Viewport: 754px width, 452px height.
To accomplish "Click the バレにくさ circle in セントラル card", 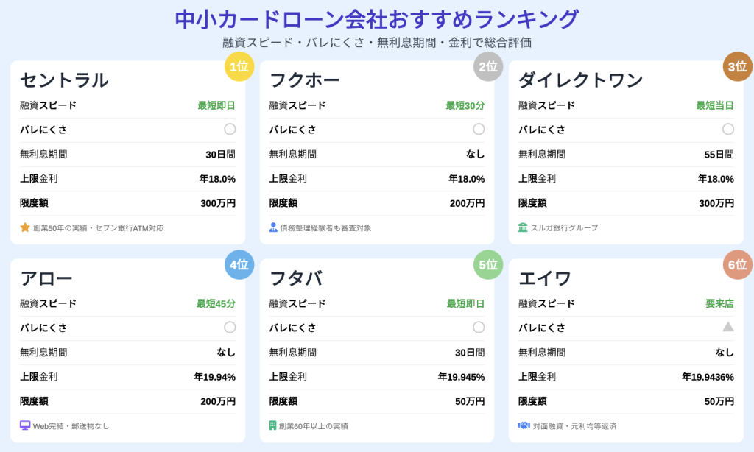I will point(230,129).
